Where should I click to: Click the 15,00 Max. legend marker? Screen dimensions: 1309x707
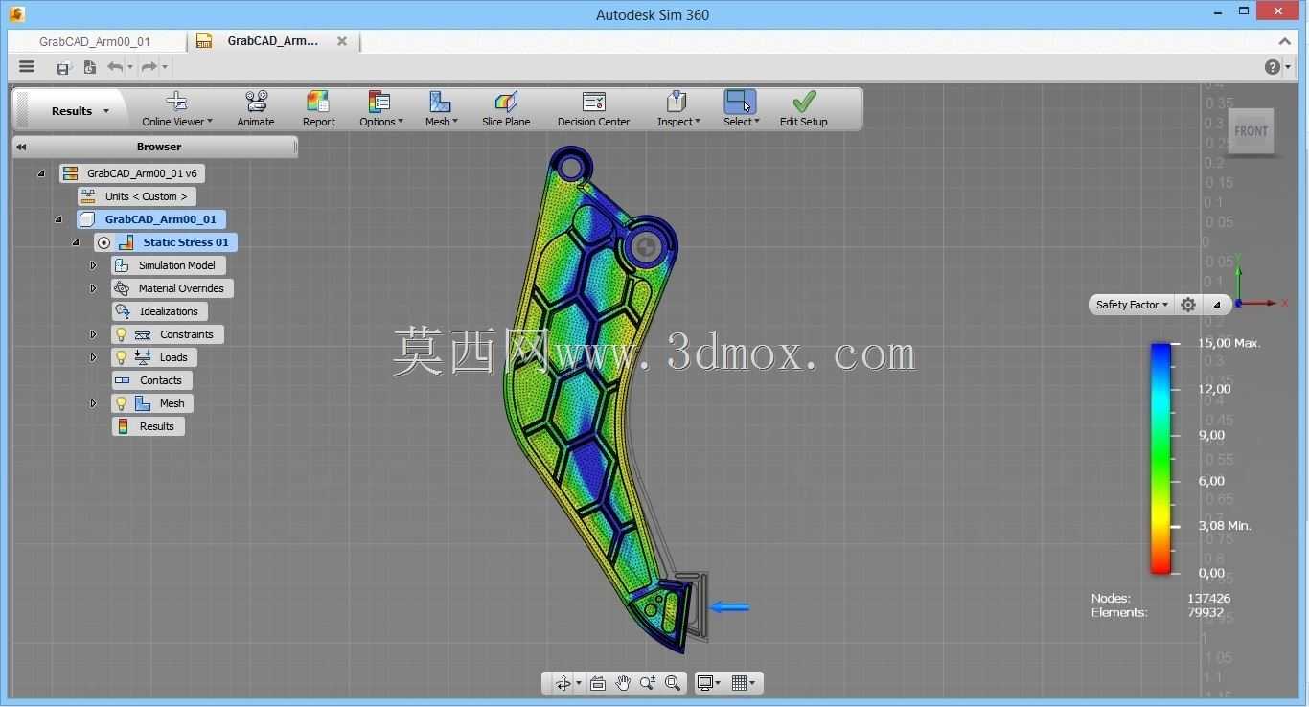1229,343
